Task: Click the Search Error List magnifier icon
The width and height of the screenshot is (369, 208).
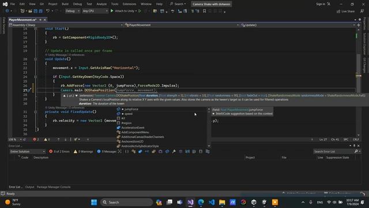Action: (x=356, y=151)
